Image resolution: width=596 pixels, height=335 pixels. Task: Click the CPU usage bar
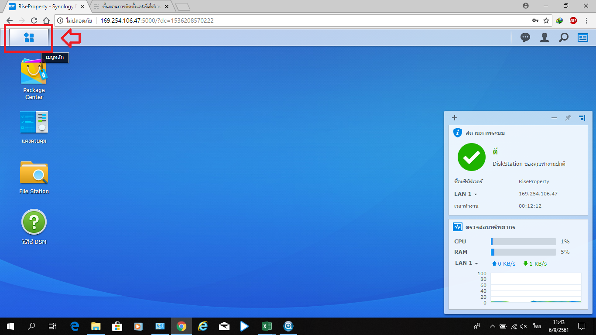(x=523, y=242)
